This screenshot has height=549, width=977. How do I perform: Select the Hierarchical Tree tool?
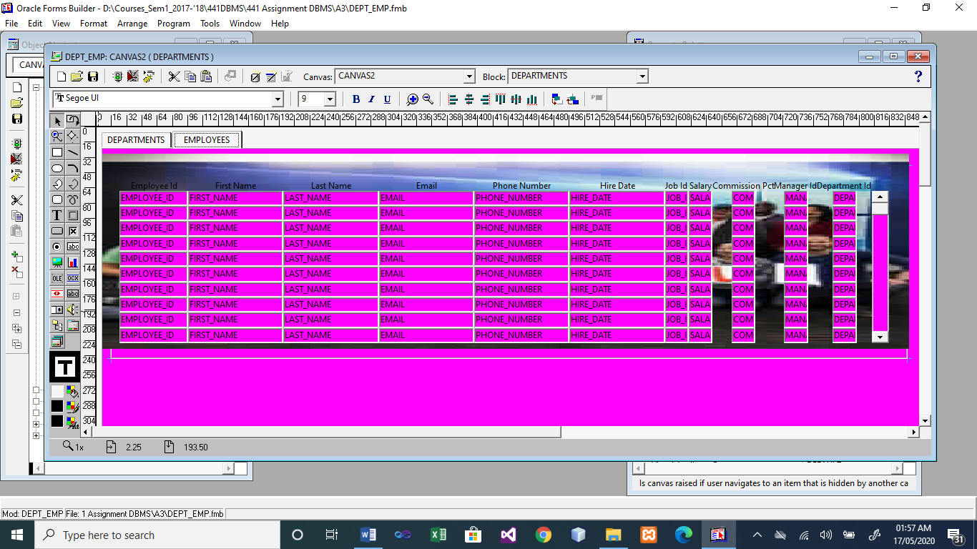pyautogui.click(x=57, y=325)
